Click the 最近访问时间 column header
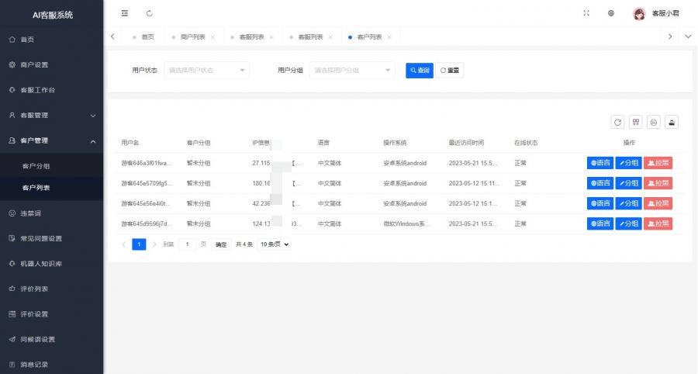Viewport: 698px width, 374px height. coord(466,143)
